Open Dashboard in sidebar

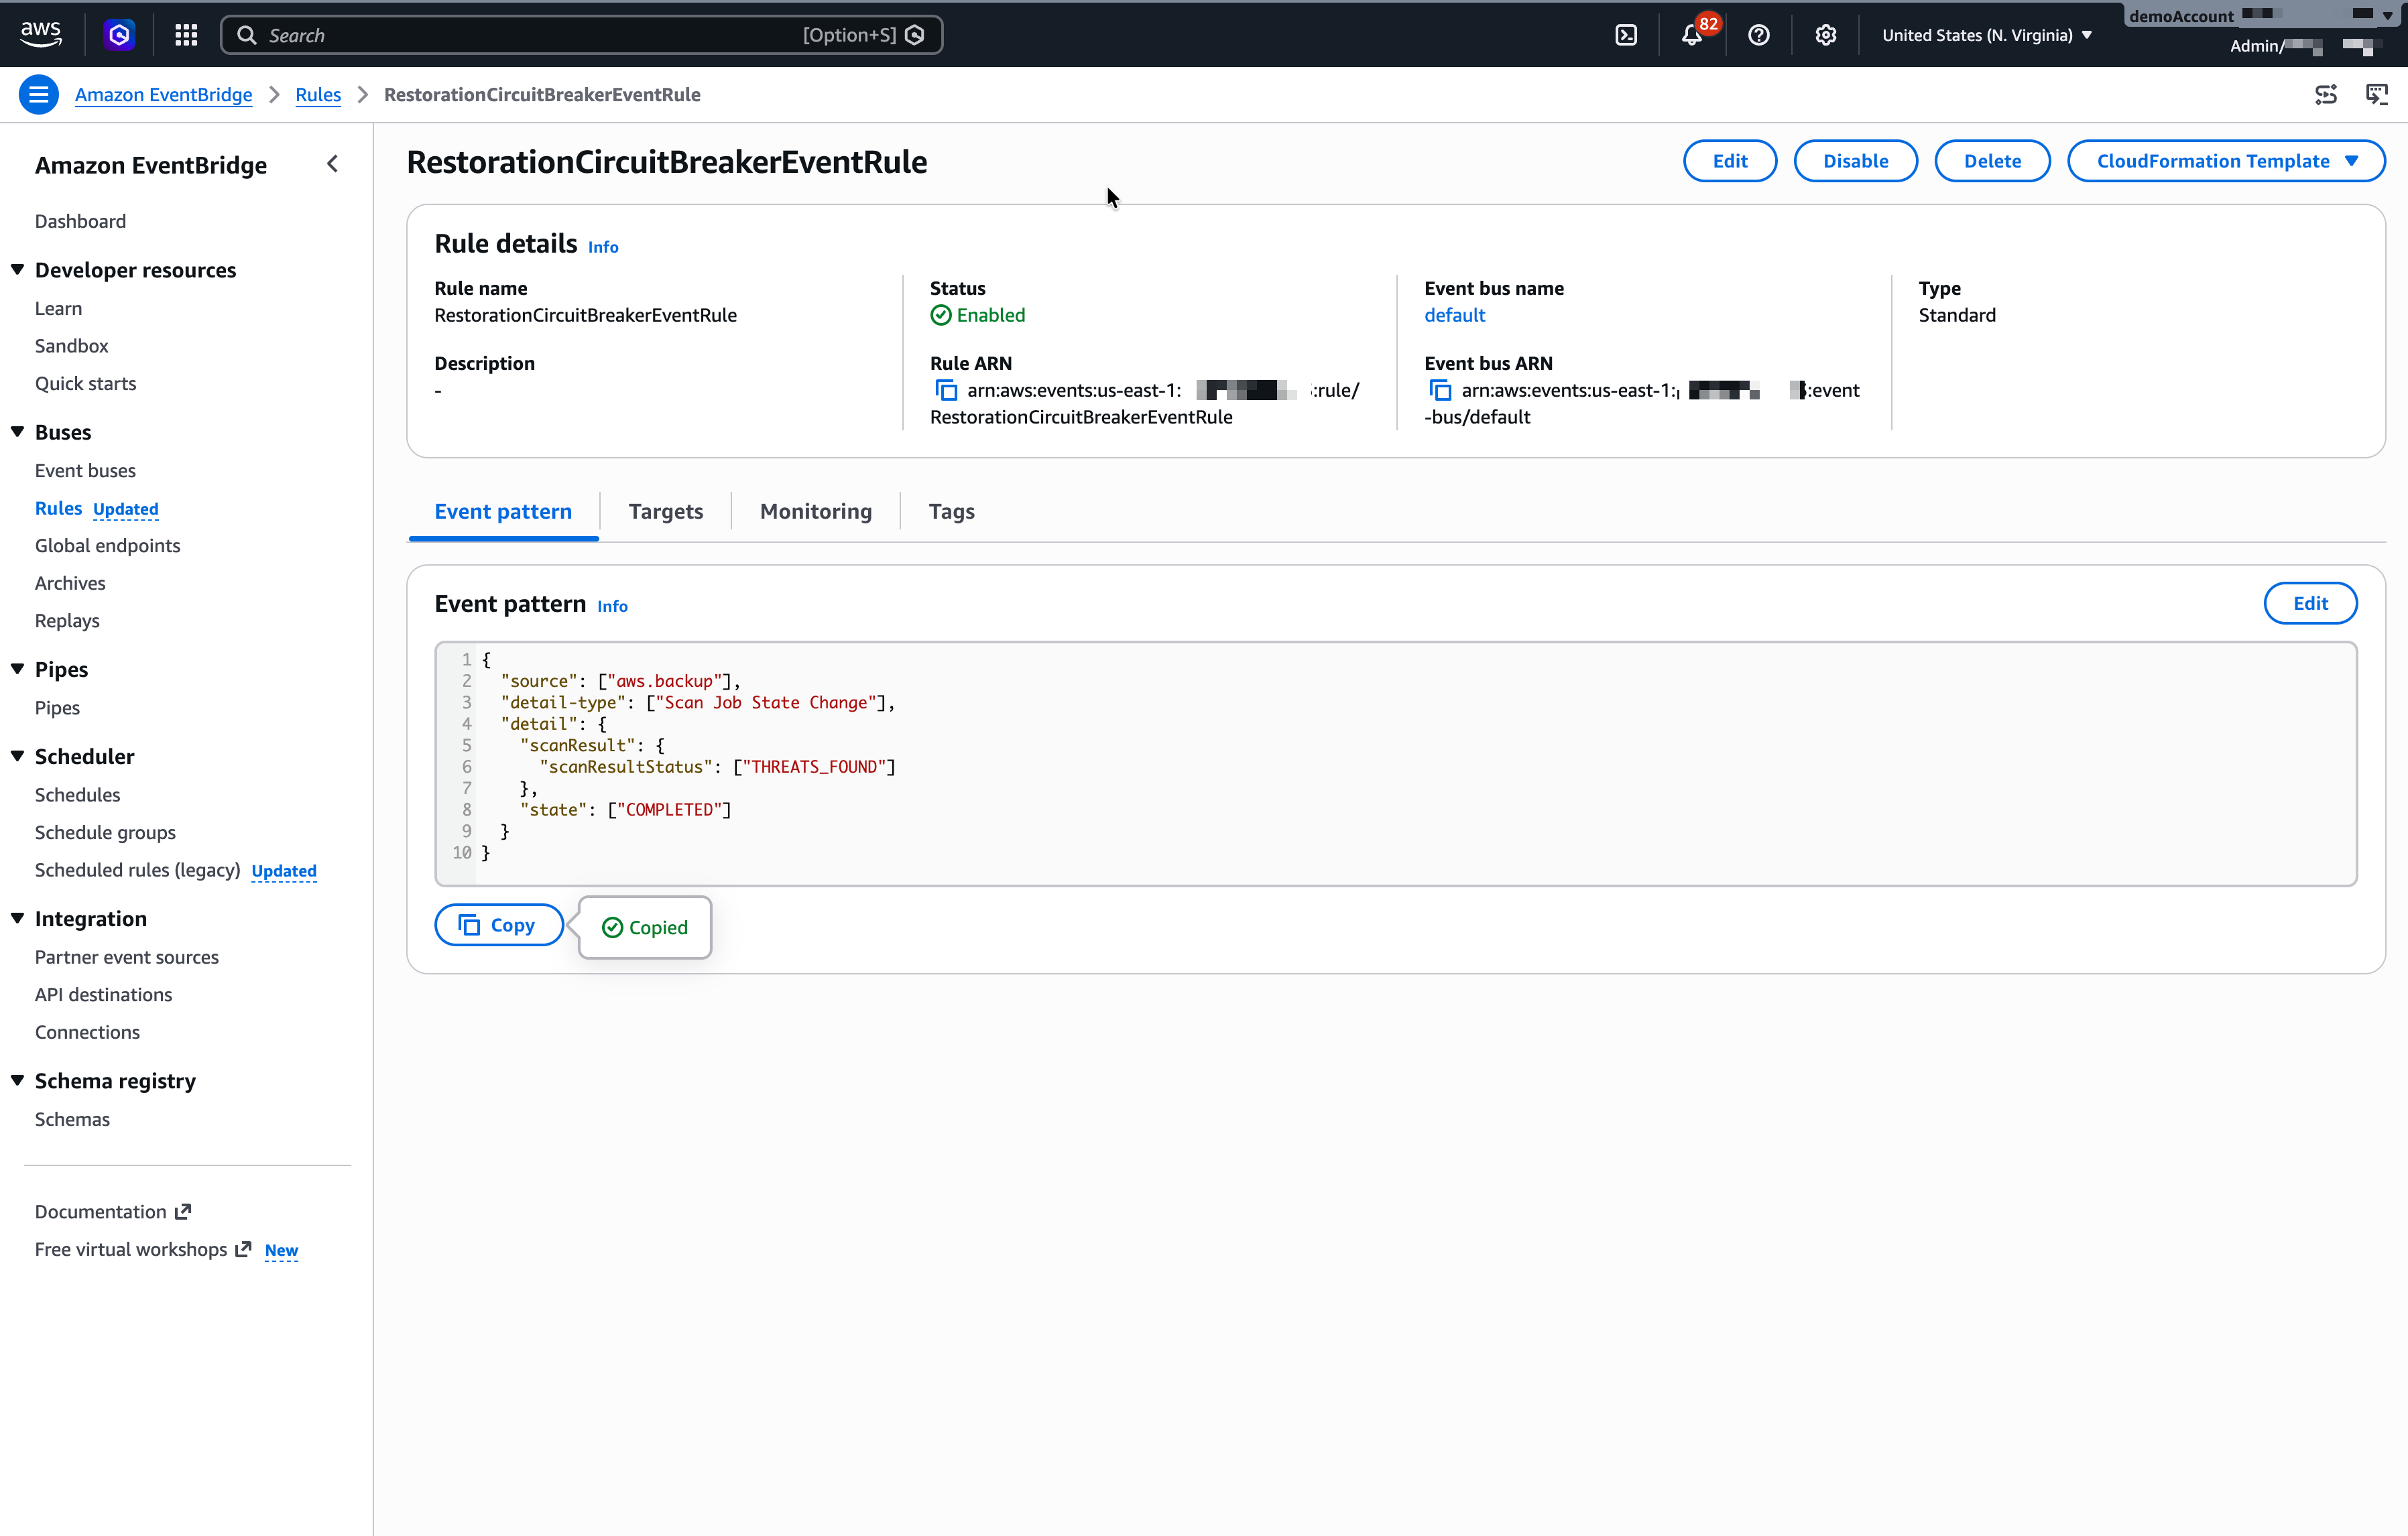click(x=81, y=221)
